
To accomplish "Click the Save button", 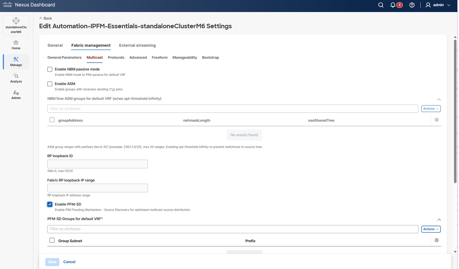I will click(x=52, y=262).
